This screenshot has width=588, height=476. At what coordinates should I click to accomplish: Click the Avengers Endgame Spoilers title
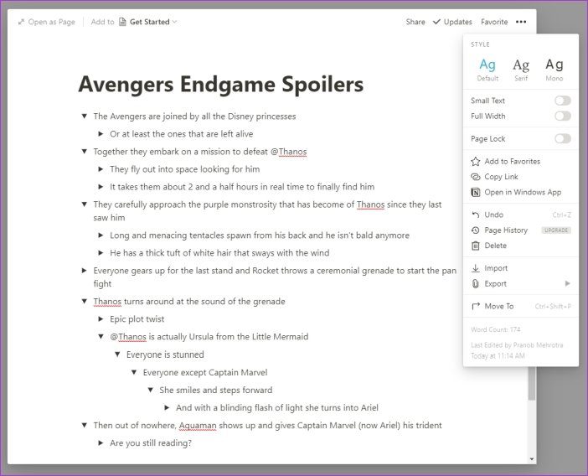click(220, 84)
